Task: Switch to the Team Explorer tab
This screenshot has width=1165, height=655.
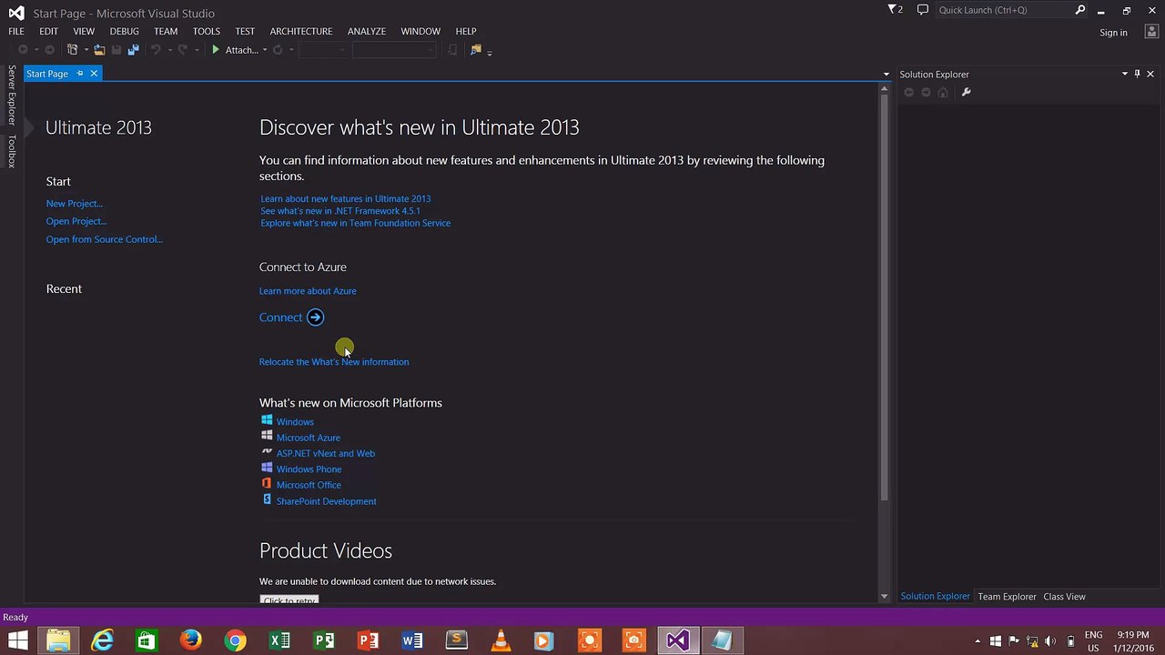Action: pyautogui.click(x=1007, y=597)
